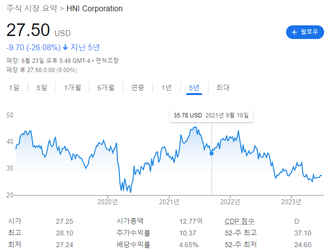The image size is (328, 251).
Task: Click the blue chart data point marker
Action: click(212, 154)
